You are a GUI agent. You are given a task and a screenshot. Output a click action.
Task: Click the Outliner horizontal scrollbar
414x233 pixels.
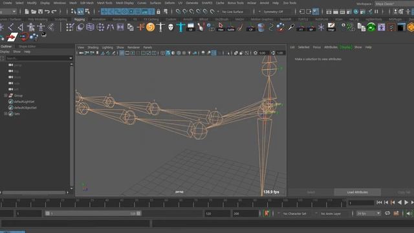34,193
